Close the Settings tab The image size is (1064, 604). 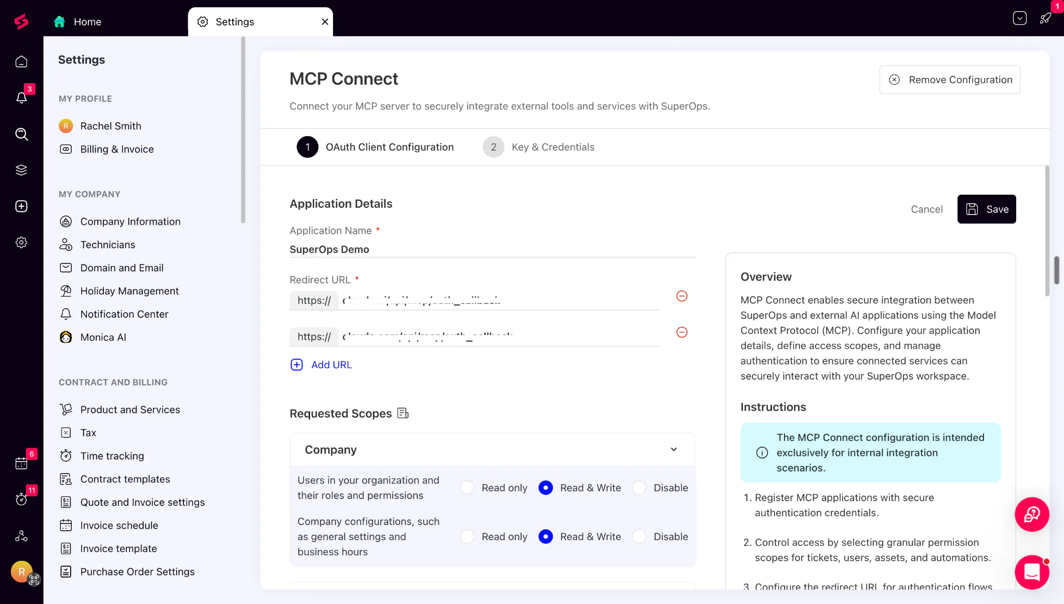(325, 22)
